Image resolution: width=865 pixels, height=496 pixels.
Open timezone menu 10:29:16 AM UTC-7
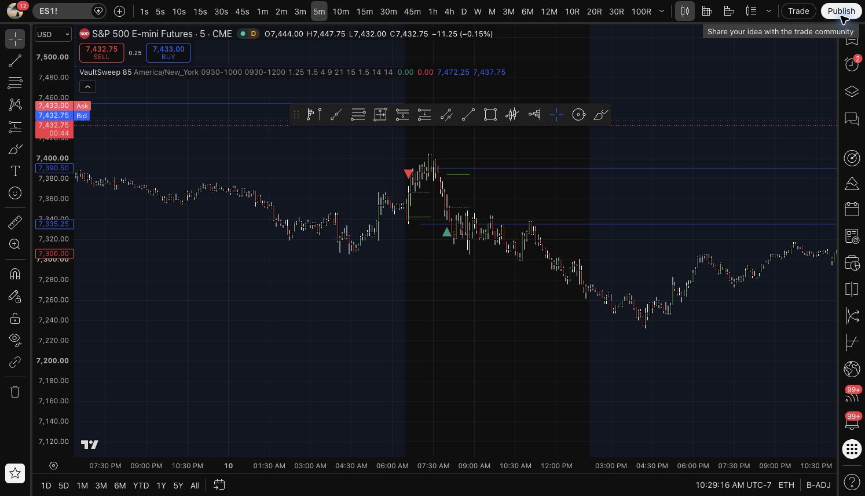coord(733,485)
